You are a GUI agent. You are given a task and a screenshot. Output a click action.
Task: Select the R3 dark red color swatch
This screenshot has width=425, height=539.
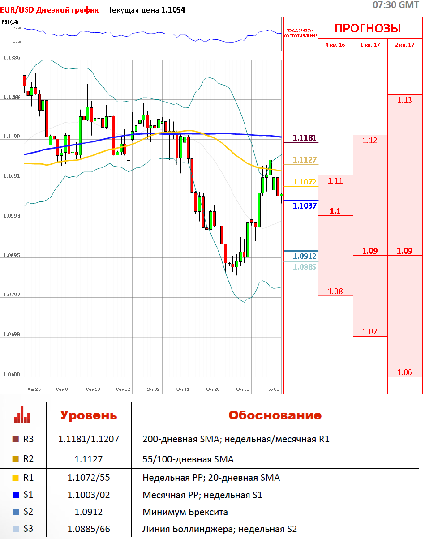click(x=15, y=440)
